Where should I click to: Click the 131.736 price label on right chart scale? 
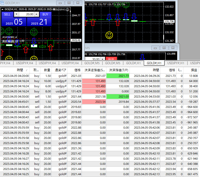pos(169,21)
